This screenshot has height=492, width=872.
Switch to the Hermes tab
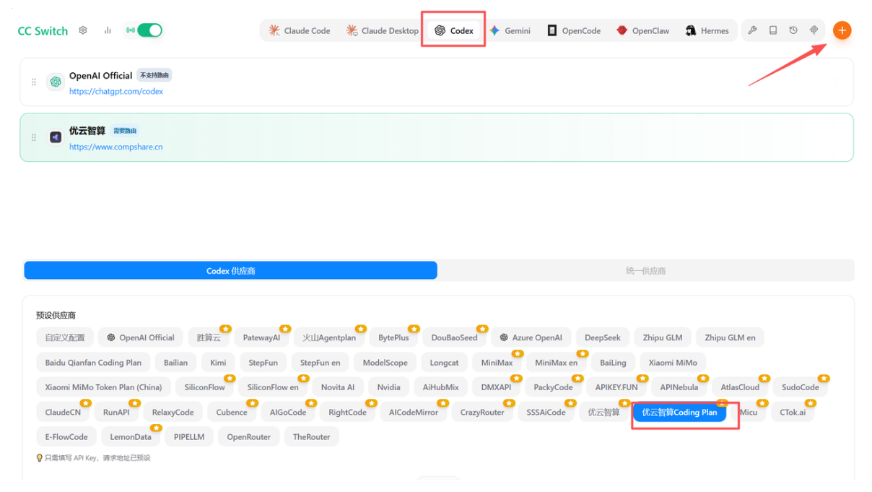click(707, 30)
